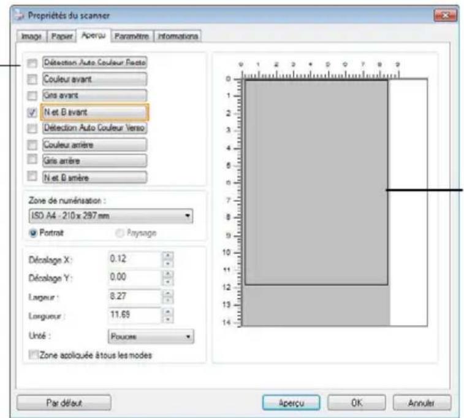Decrease the Décalage Y value
Screen dimensions: 464x418
(168, 282)
